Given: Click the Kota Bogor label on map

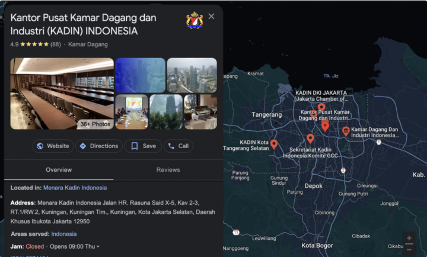Looking at the screenshot, I should tap(317, 245).
